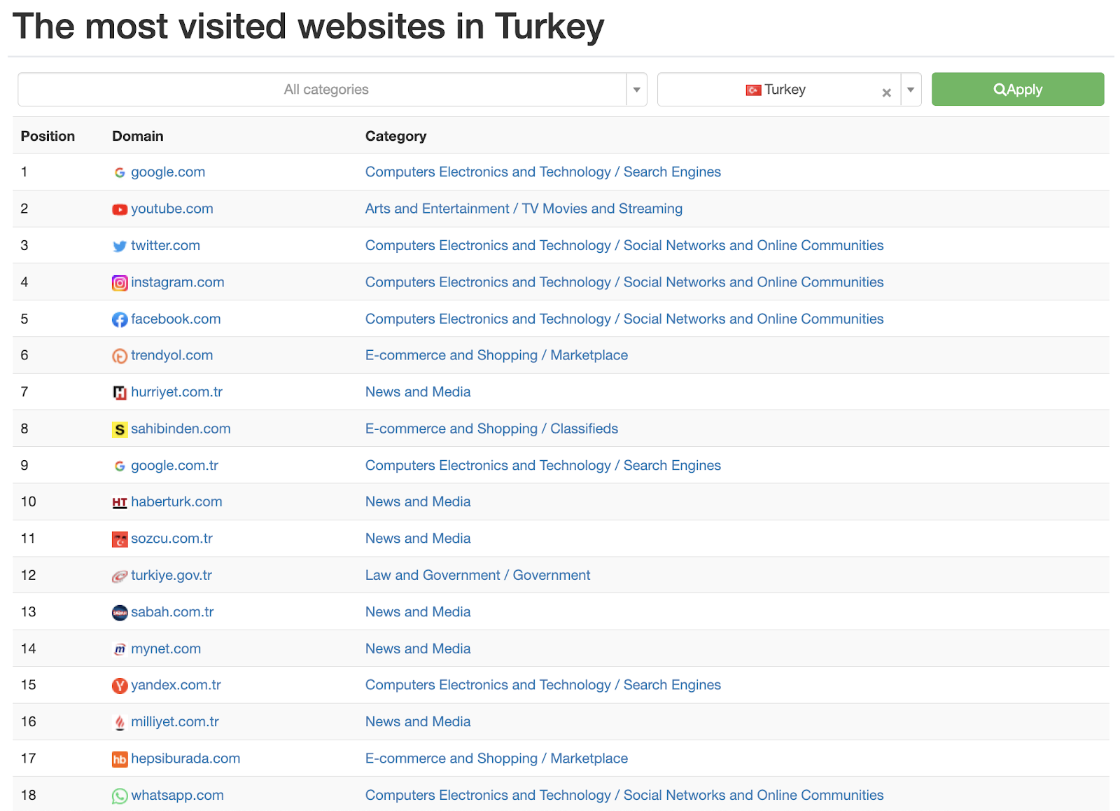Click the Twitter bird favicon

click(120, 246)
